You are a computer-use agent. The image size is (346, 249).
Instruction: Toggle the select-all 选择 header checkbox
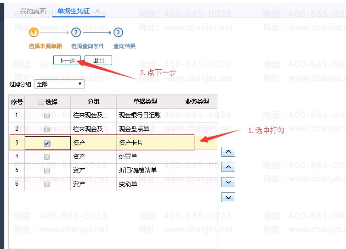click(41, 102)
